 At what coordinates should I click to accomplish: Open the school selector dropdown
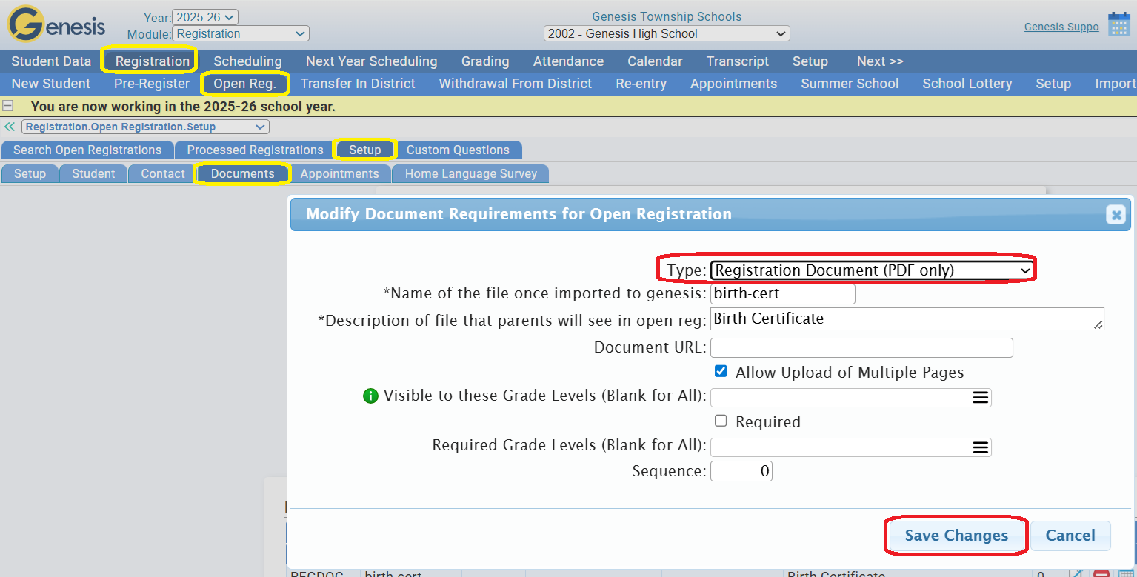(667, 33)
